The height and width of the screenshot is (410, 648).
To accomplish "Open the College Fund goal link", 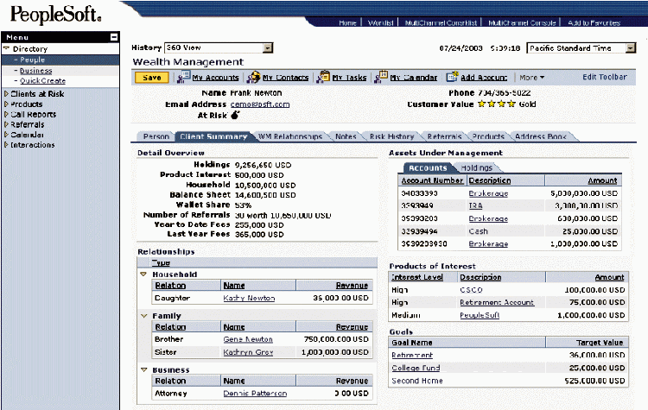I will click(416, 368).
